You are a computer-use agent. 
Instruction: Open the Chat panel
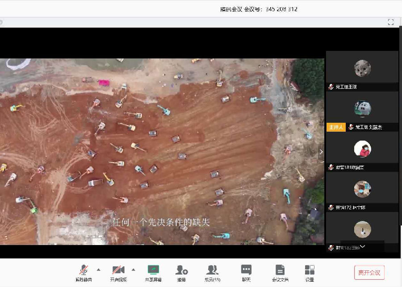(x=247, y=270)
